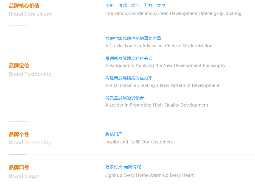Click Light up Every Home slogan text
Screen dimensions: 255x186
[149, 175]
